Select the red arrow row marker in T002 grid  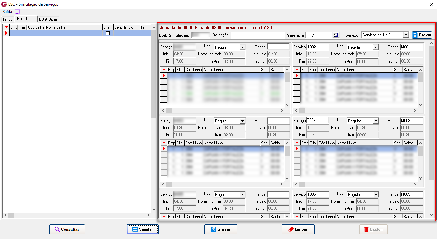point(297,76)
